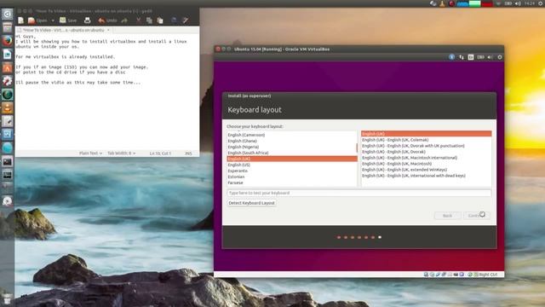Viewport: 545px width, 307px height.
Task: Open the gedit text editor launcher icon
Action: (x=8, y=121)
